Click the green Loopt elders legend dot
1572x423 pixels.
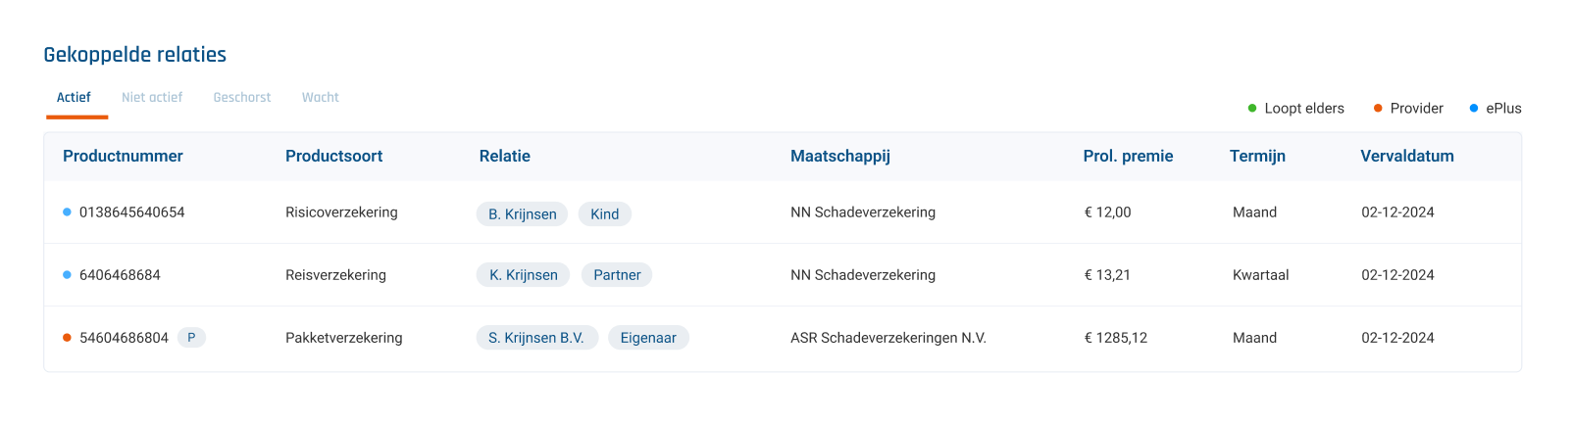pos(1252,109)
